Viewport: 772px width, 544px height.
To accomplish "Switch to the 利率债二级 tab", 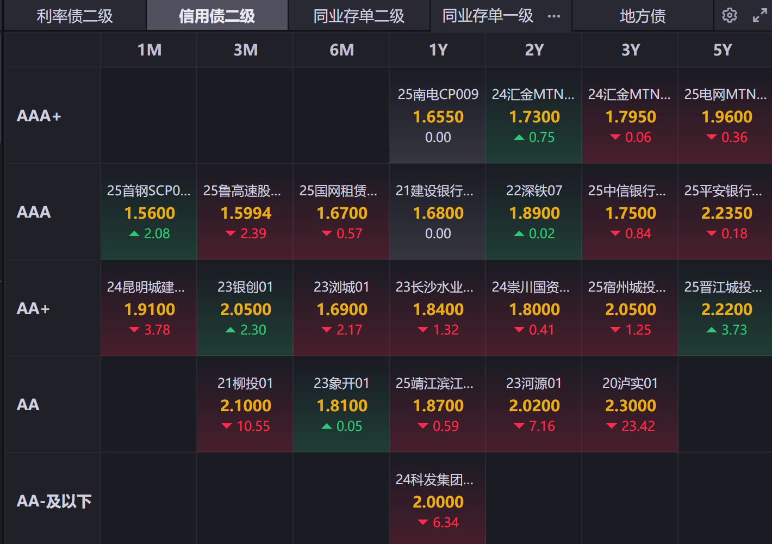I will (x=75, y=16).
